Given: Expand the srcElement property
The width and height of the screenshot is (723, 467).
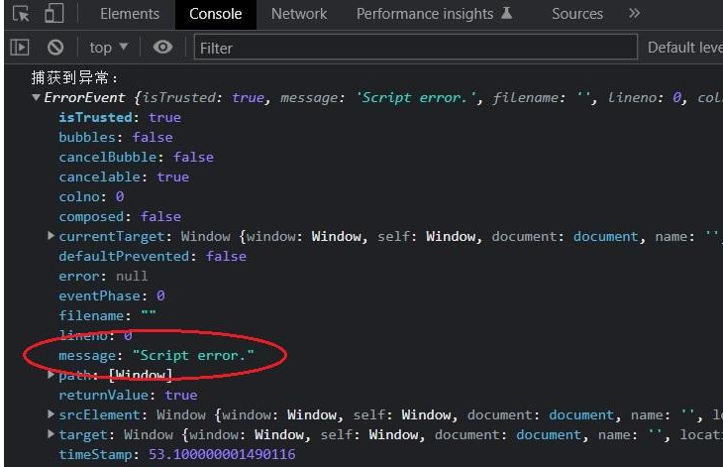Looking at the screenshot, I should point(52,414).
